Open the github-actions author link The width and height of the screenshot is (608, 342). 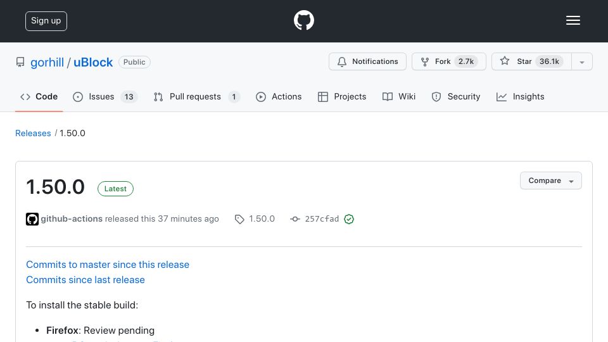[72, 218]
